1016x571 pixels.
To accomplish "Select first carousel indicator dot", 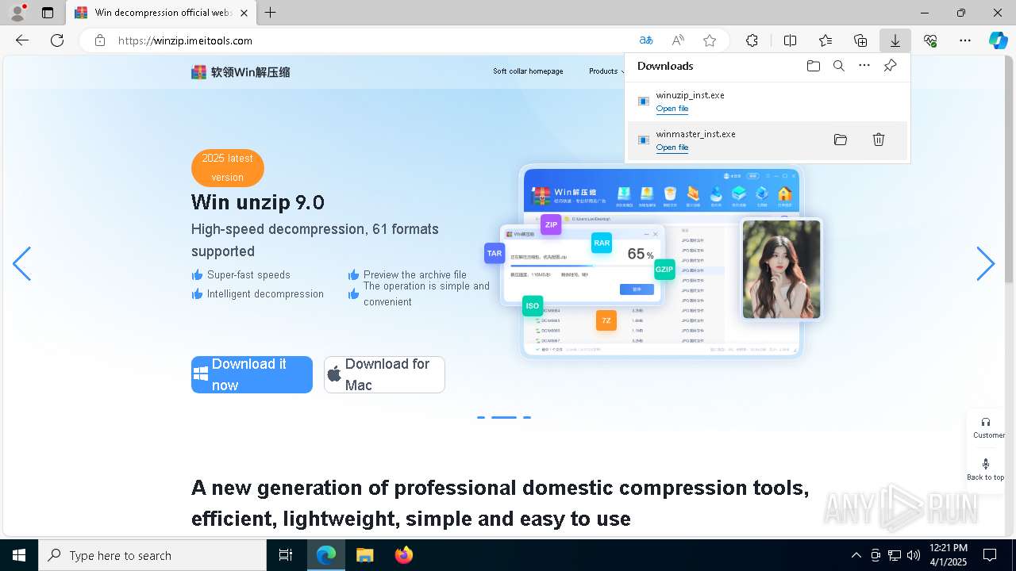I will tap(481, 417).
